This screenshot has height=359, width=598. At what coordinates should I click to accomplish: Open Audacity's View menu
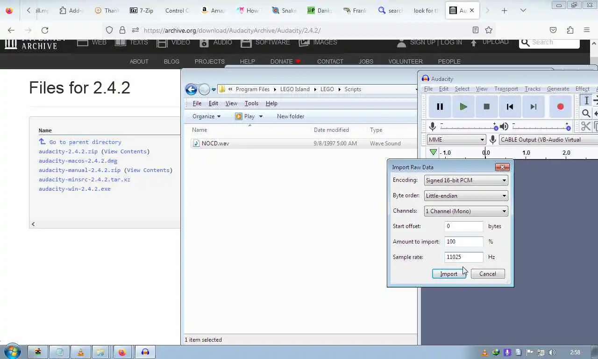(x=481, y=89)
